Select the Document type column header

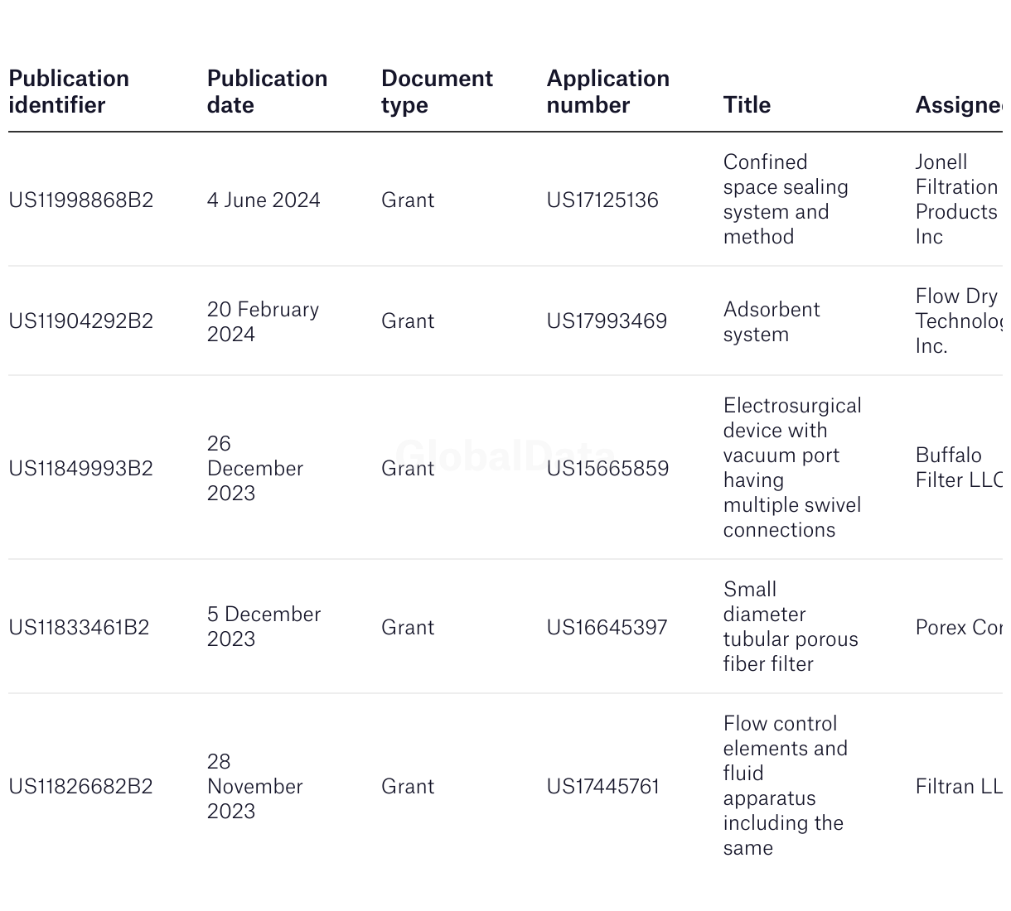(437, 92)
